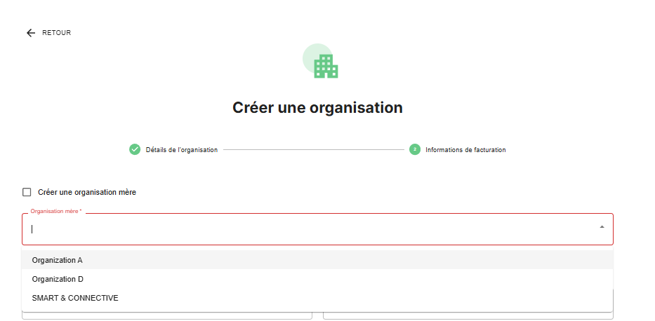Click the Créer une organisation heading
The width and height of the screenshot is (655, 321).
317,107
